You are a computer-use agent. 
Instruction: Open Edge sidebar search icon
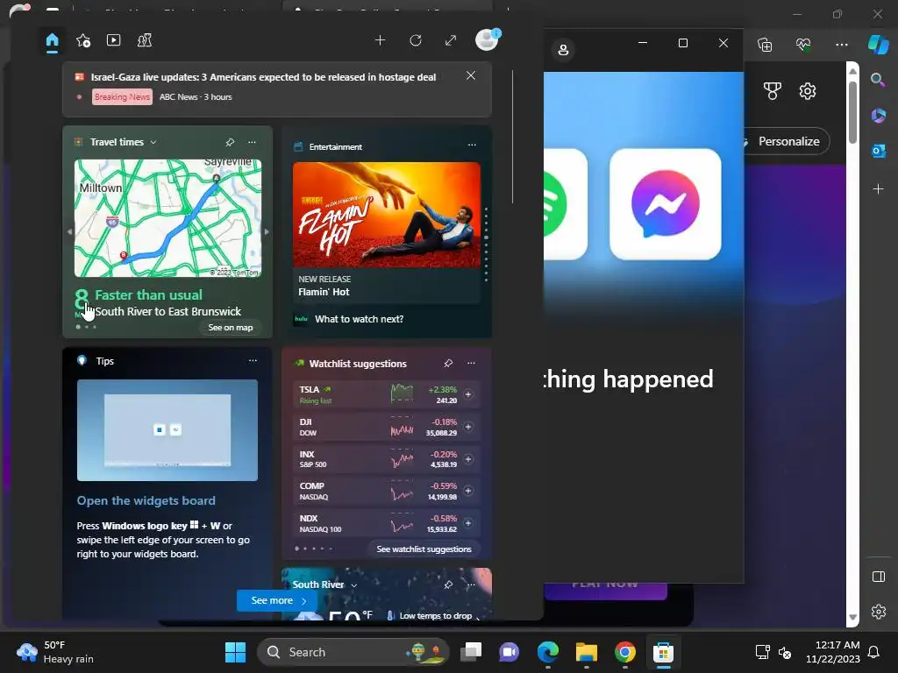click(878, 80)
